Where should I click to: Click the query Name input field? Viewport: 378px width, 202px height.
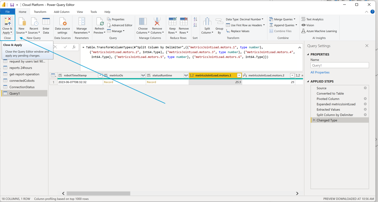(339, 65)
